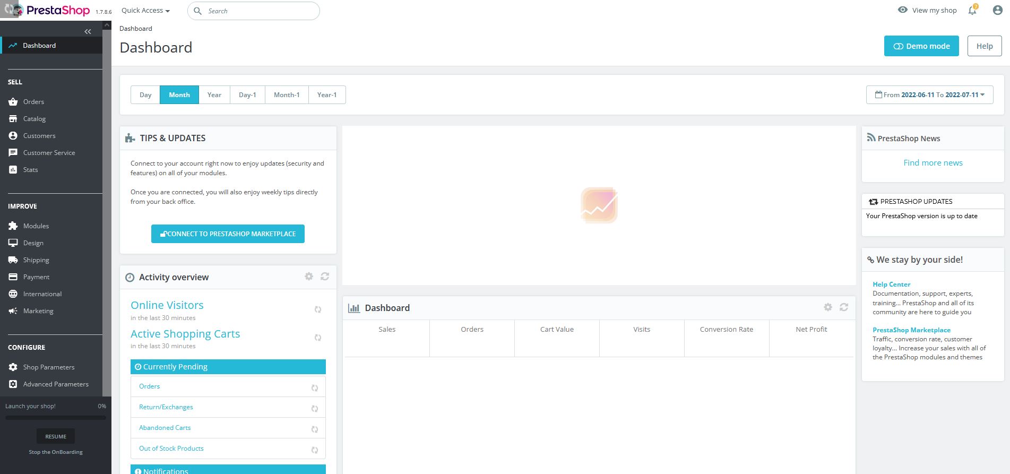This screenshot has width=1010, height=474.
Task: Open the Dashboard menu item in sidebar
Action: (51, 46)
